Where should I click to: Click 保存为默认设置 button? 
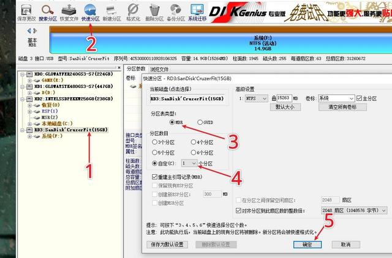167,245
